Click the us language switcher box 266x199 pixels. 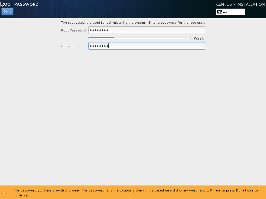[x=230, y=12]
